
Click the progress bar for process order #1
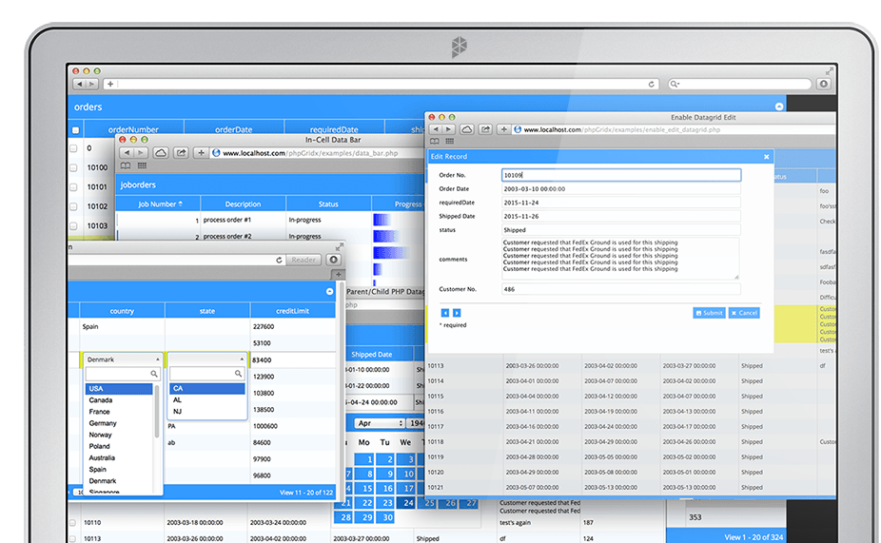pos(382,220)
